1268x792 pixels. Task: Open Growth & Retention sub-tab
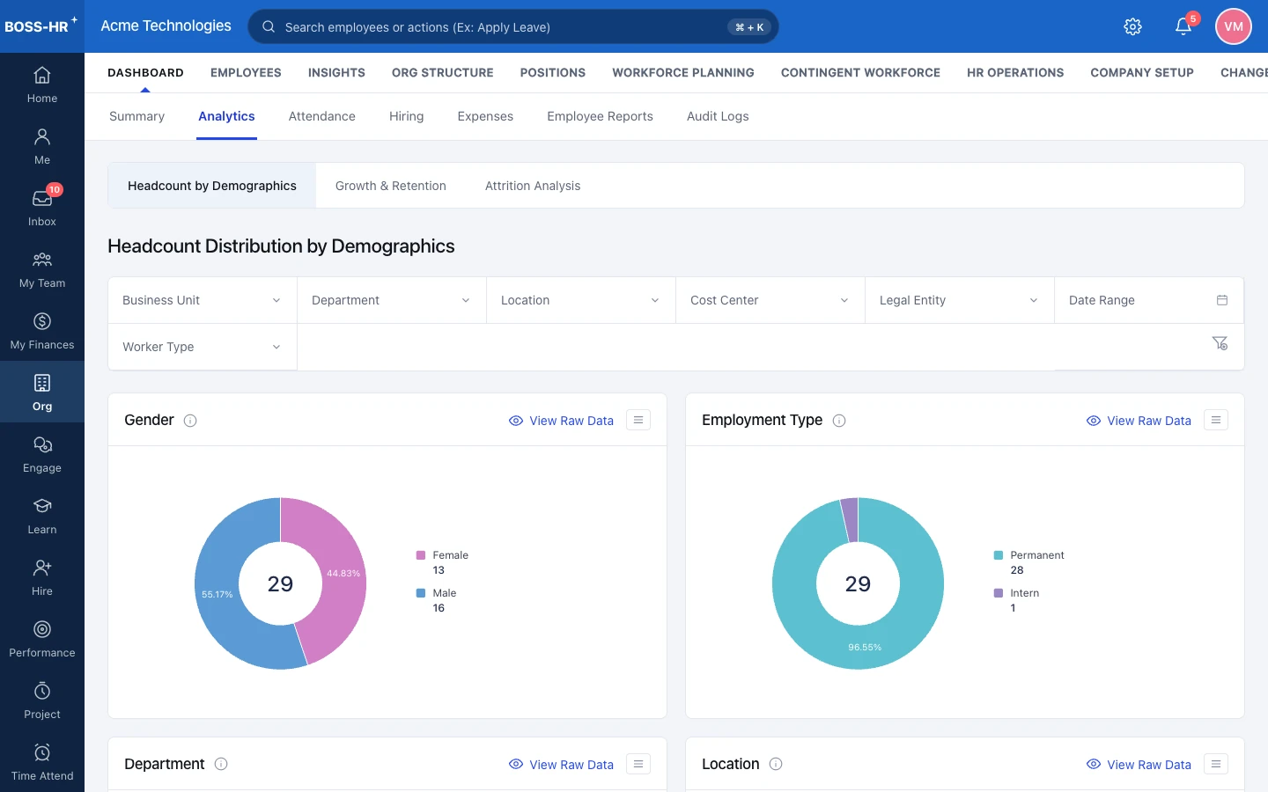[391, 186]
